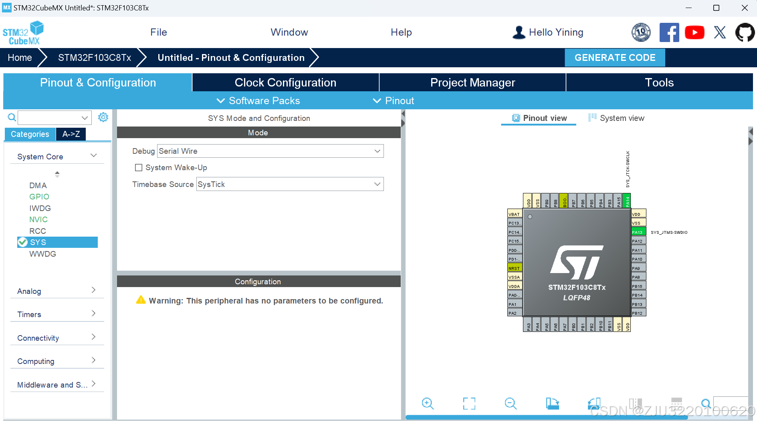Zoom in on the pinout view

(x=428, y=403)
